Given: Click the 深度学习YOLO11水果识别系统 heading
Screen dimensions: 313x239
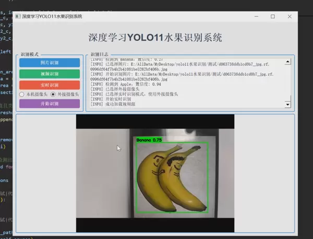Looking at the screenshot, I should click(155, 38).
